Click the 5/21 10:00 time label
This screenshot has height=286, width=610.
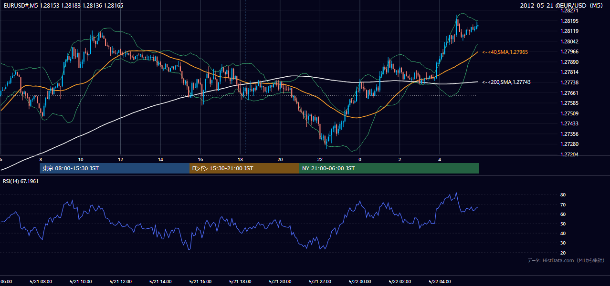point(81,282)
